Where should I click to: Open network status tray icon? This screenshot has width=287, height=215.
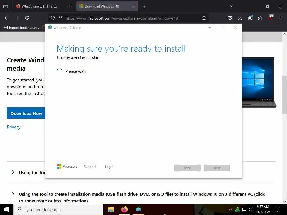[244, 209]
